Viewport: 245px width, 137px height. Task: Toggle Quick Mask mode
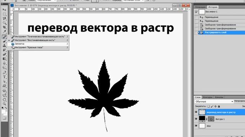pyautogui.click(x=4, y=118)
